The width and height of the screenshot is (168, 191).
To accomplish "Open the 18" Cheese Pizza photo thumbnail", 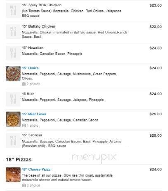I will 13,175.
